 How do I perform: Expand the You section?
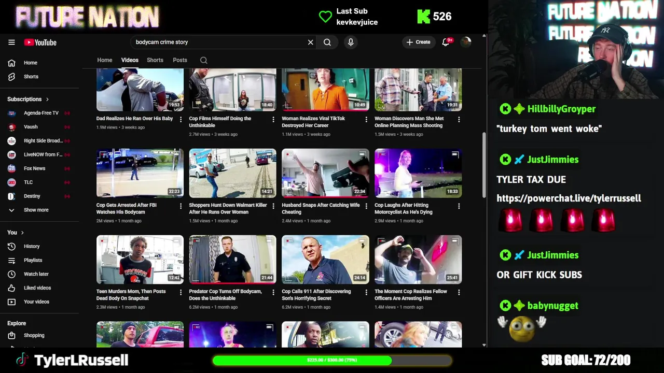tap(16, 233)
